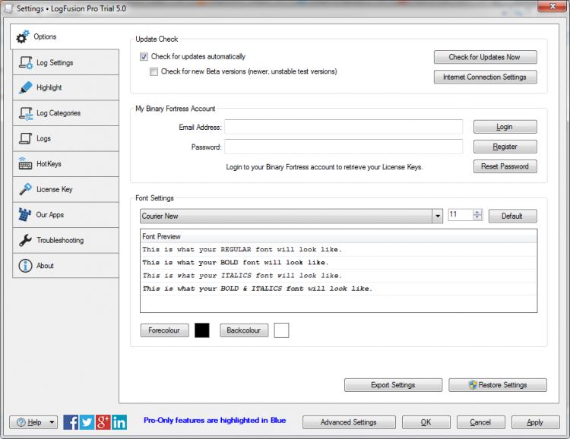Click the Logs monitor icon
Image resolution: width=570 pixels, height=439 pixels.
point(25,138)
